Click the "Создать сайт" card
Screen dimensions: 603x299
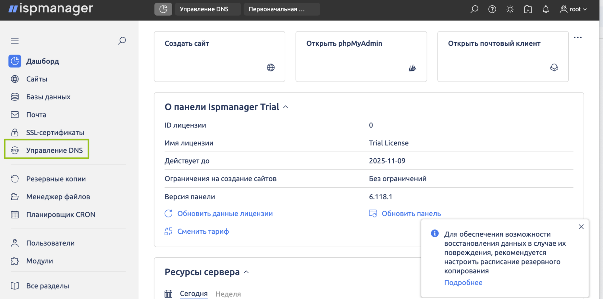pyautogui.click(x=219, y=57)
